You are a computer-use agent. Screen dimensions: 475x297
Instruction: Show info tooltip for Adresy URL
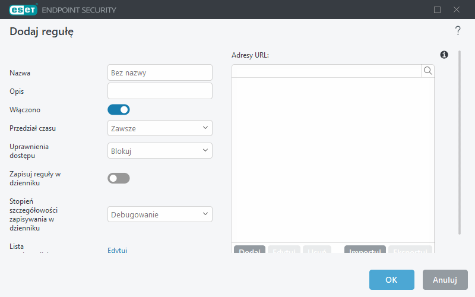(x=444, y=55)
